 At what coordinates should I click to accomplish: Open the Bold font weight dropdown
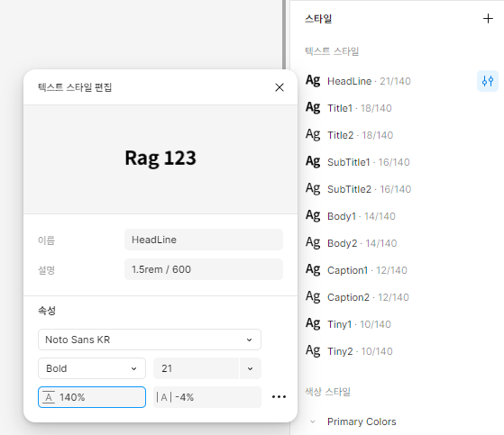pyautogui.click(x=92, y=368)
